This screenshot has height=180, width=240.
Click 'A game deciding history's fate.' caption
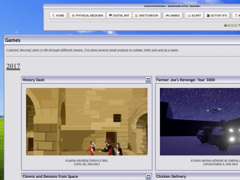click(87, 160)
